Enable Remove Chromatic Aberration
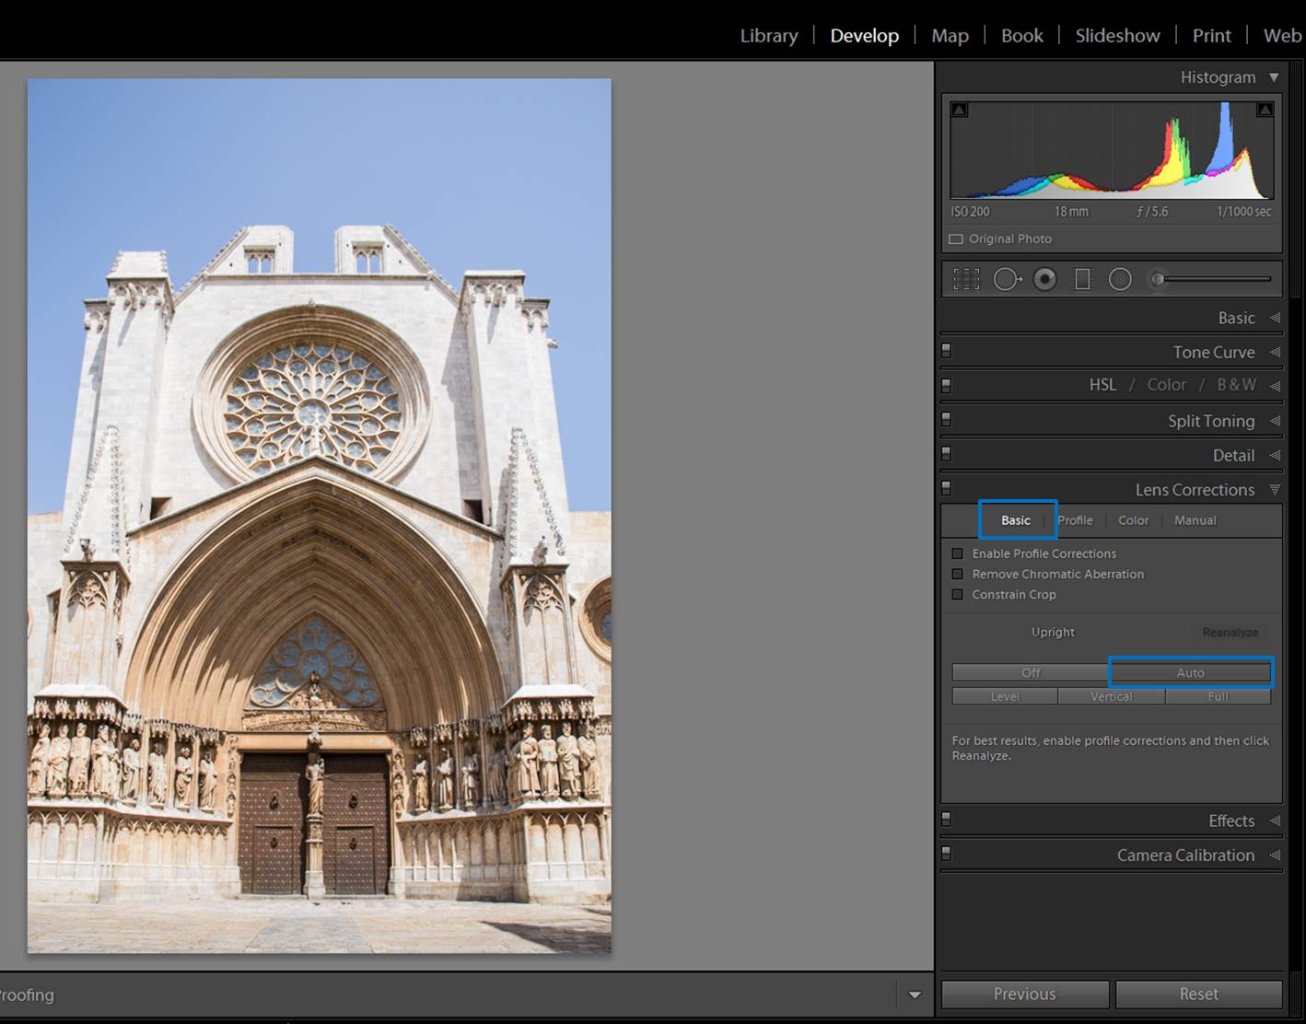The image size is (1306, 1024). coord(957,574)
